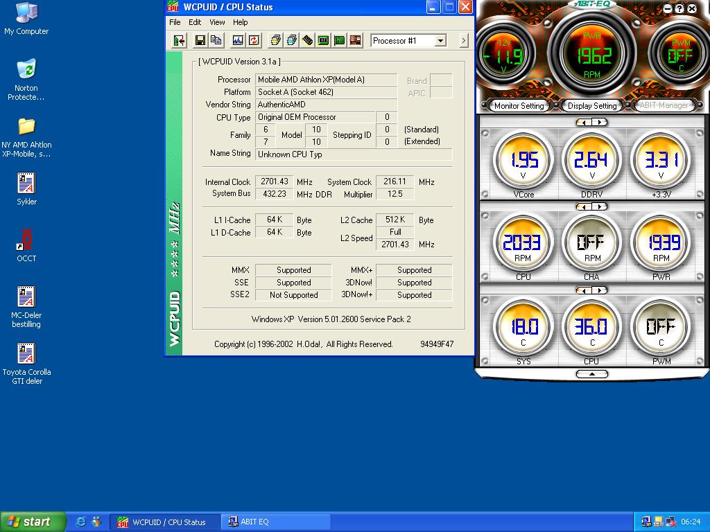Click the Save floppy disk icon in WCPUID

coord(200,41)
